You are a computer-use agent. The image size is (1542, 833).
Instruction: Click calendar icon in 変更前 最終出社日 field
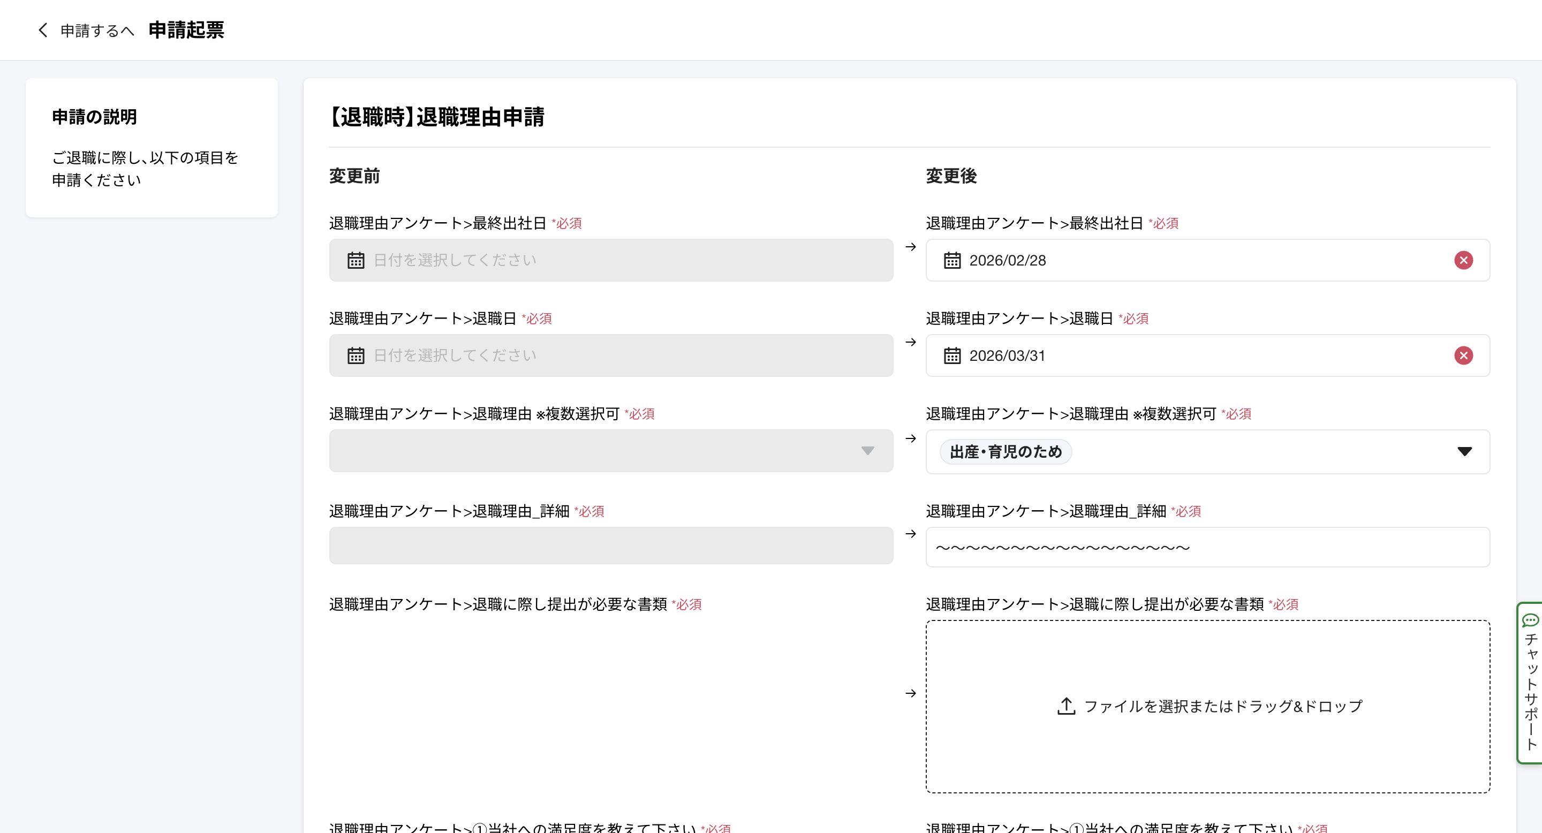[x=356, y=260]
